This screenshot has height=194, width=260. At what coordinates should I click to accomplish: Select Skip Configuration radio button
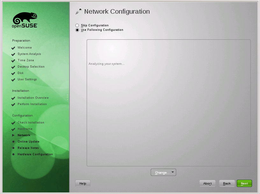77,25
